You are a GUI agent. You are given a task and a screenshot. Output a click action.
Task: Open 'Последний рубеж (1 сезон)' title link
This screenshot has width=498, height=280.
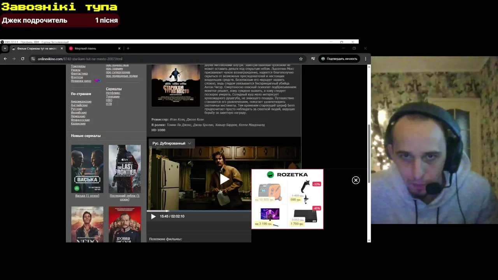(x=124, y=198)
